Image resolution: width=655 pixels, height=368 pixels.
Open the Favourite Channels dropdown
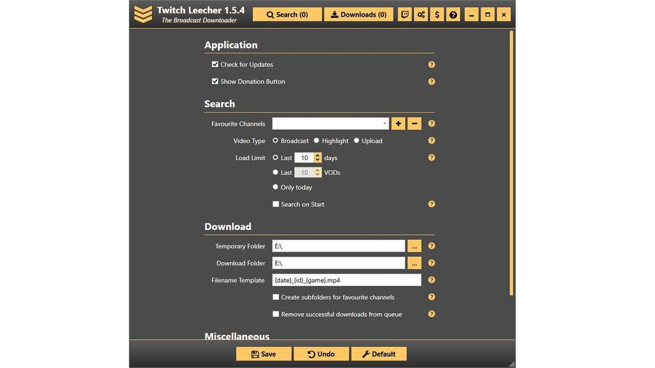(384, 123)
